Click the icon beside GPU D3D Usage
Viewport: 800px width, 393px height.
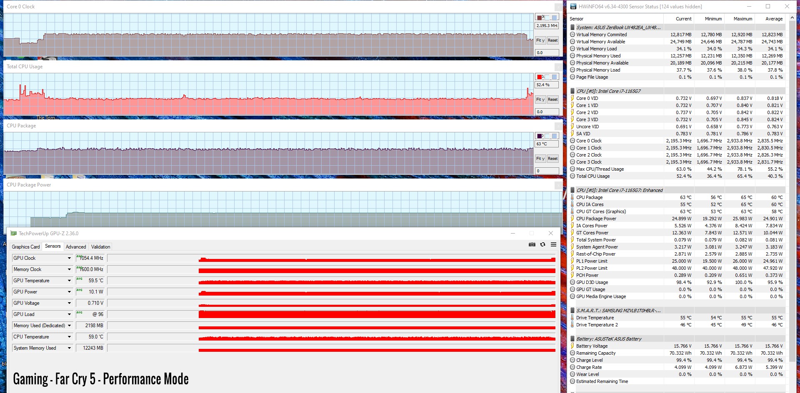(572, 282)
